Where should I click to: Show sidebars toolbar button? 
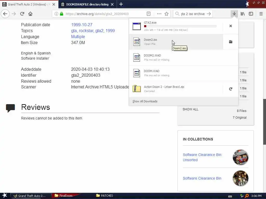(x=251, y=14)
